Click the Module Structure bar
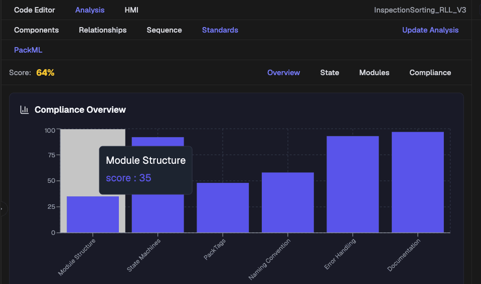 (x=93, y=214)
